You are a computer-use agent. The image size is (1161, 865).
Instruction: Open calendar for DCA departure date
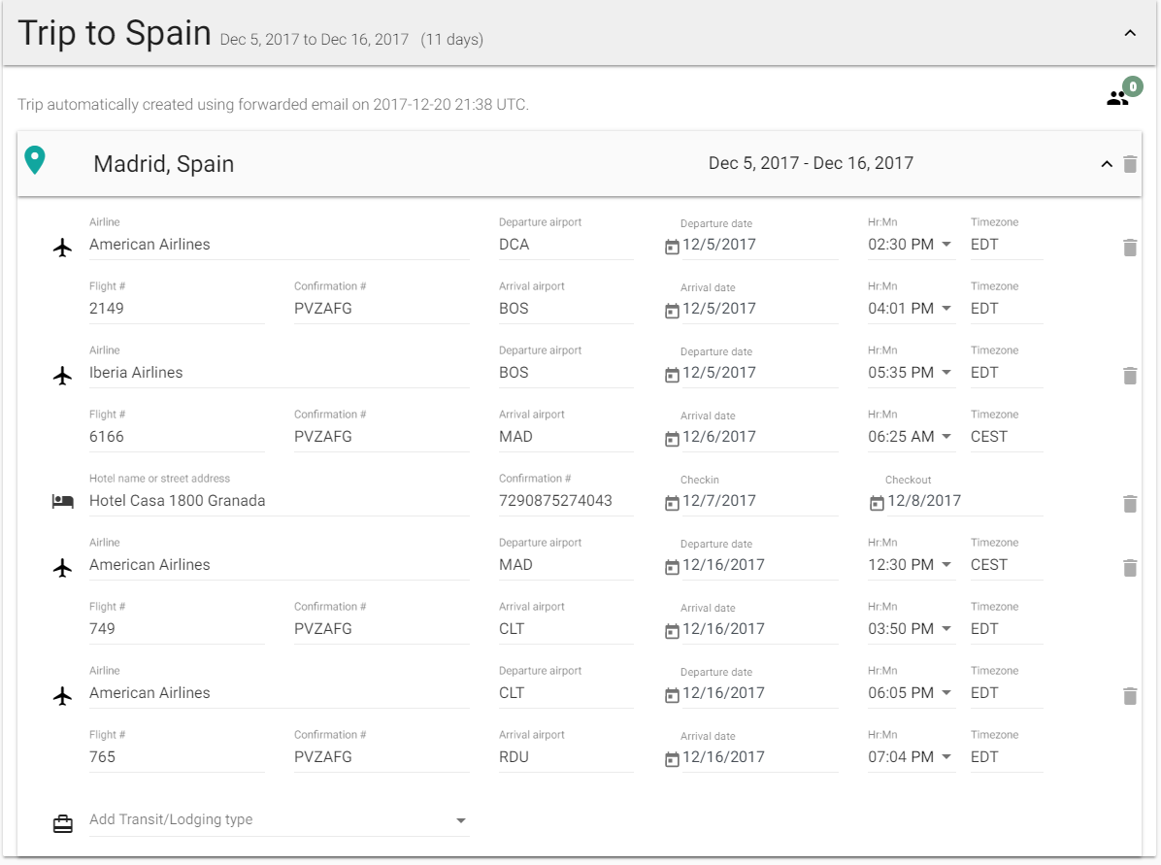672,247
